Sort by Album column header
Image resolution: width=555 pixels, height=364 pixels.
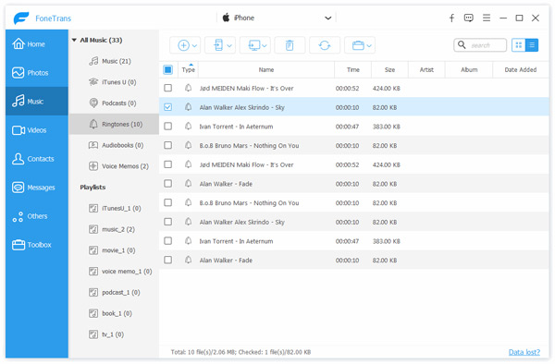tap(469, 69)
